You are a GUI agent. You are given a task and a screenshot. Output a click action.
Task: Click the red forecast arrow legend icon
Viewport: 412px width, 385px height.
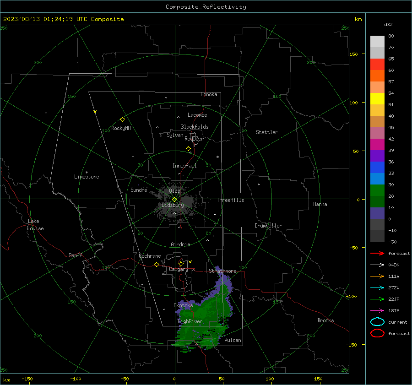point(377,253)
